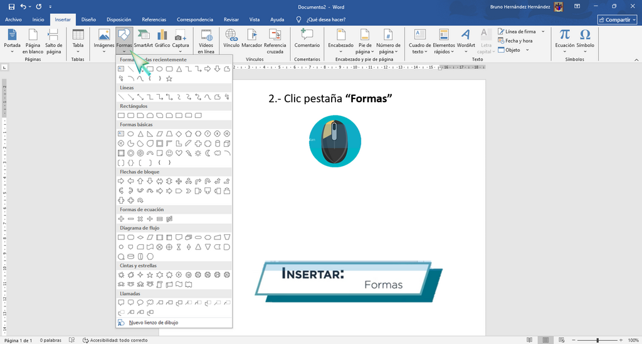Click the Compartir button
Screen dimensions: 642x344
coord(617,19)
